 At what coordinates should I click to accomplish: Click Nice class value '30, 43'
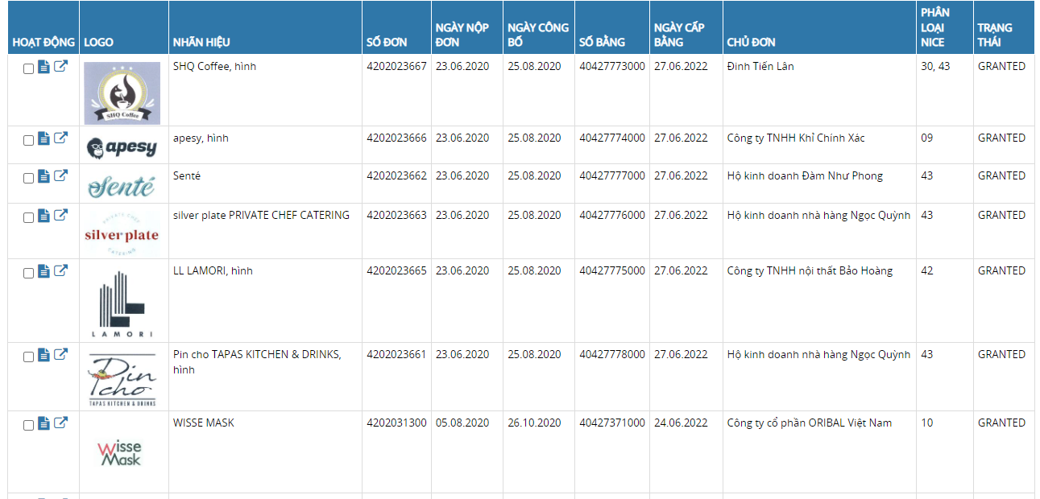(x=935, y=66)
